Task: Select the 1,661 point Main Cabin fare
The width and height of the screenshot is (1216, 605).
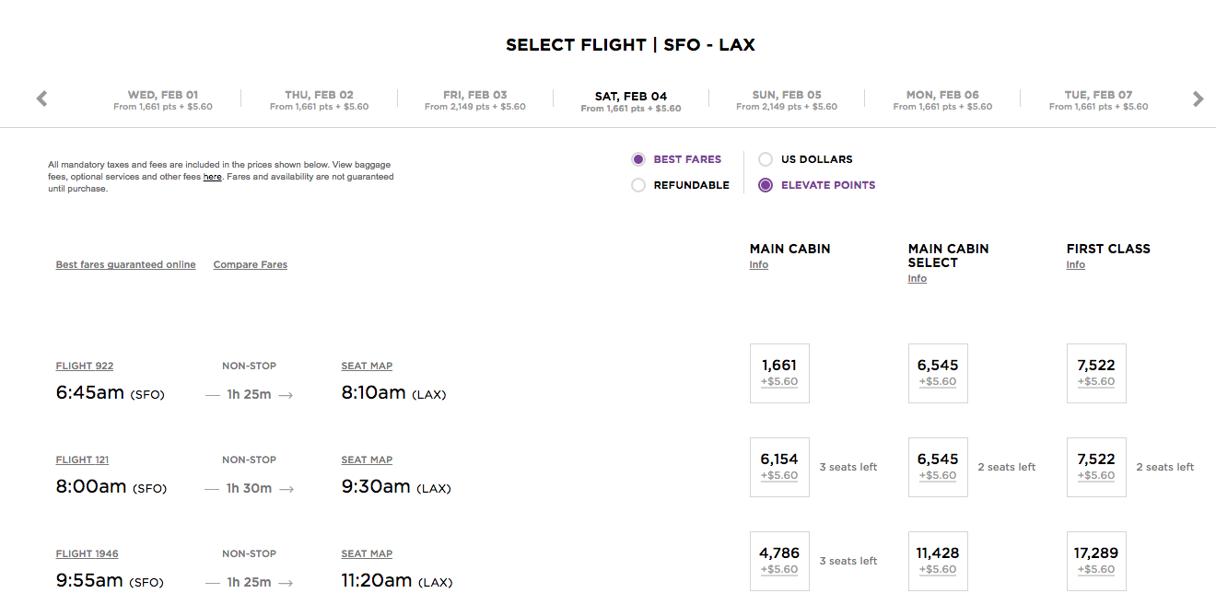Action: coord(779,373)
